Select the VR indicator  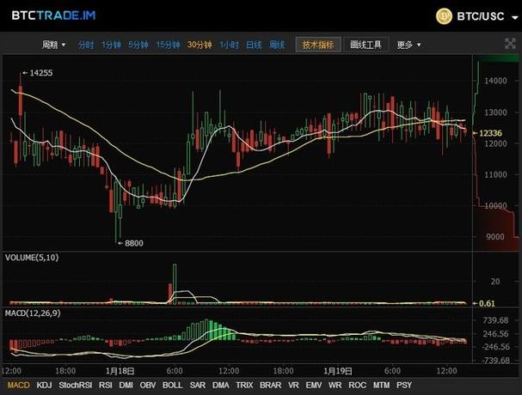pyautogui.click(x=293, y=385)
